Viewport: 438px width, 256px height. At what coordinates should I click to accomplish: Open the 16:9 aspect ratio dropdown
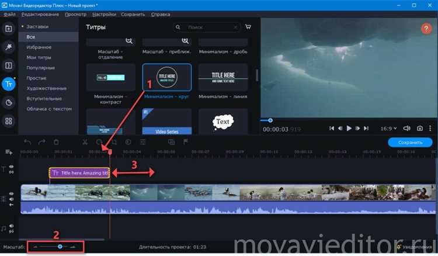(388, 129)
